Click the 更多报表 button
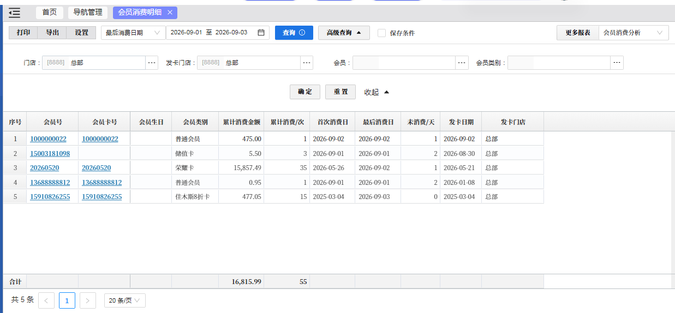Viewport: 675px width, 313px height. (578, 33)
